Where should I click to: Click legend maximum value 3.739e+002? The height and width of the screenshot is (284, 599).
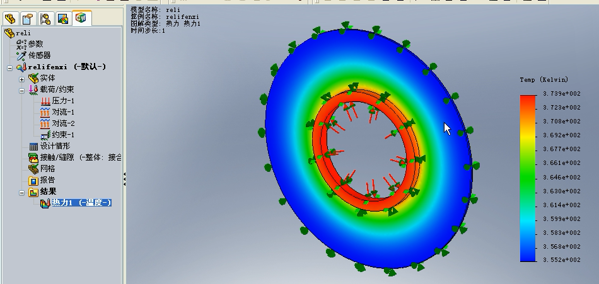(x=562, y=94)
